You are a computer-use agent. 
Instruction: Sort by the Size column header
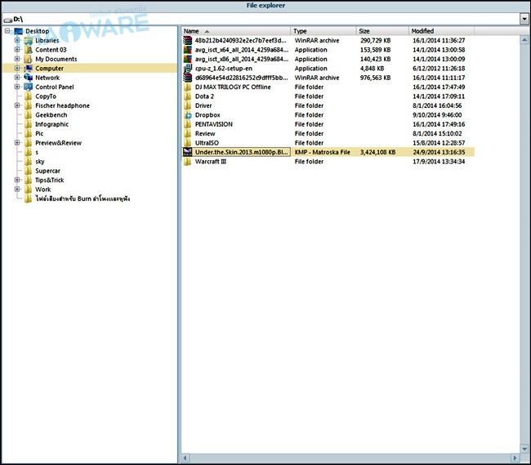(382, 31)
